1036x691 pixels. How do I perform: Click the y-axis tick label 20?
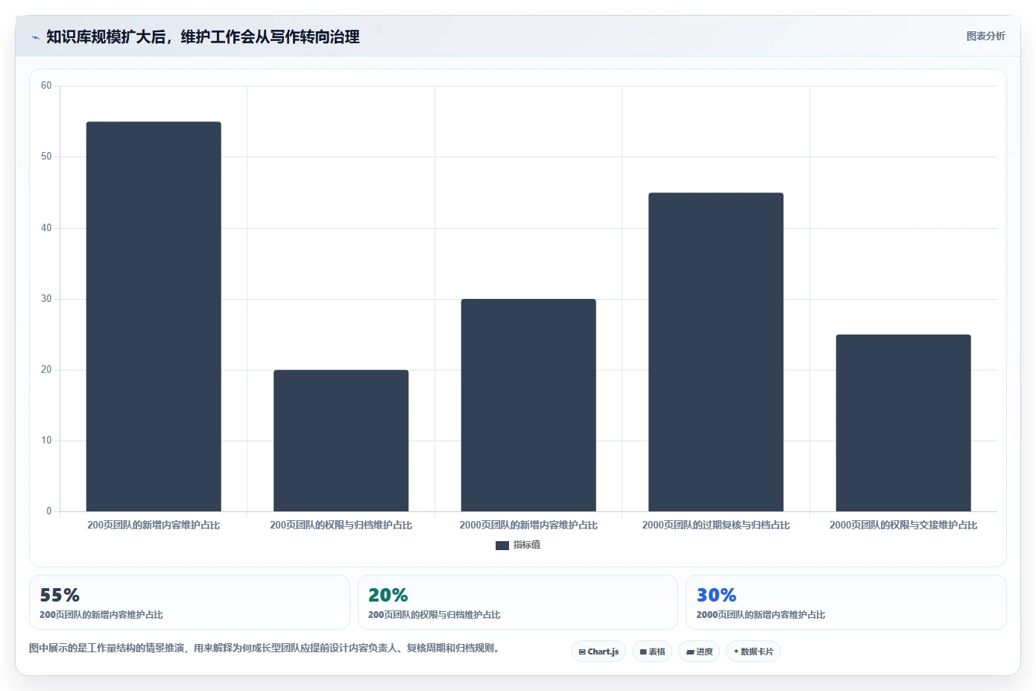(x=46, y=370)
